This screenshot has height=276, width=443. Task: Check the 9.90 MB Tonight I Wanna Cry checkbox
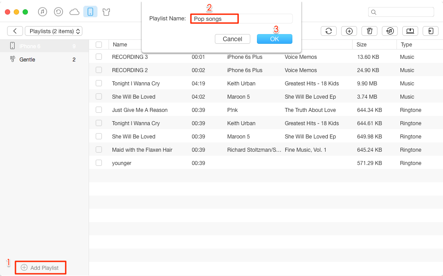(99, 83)
